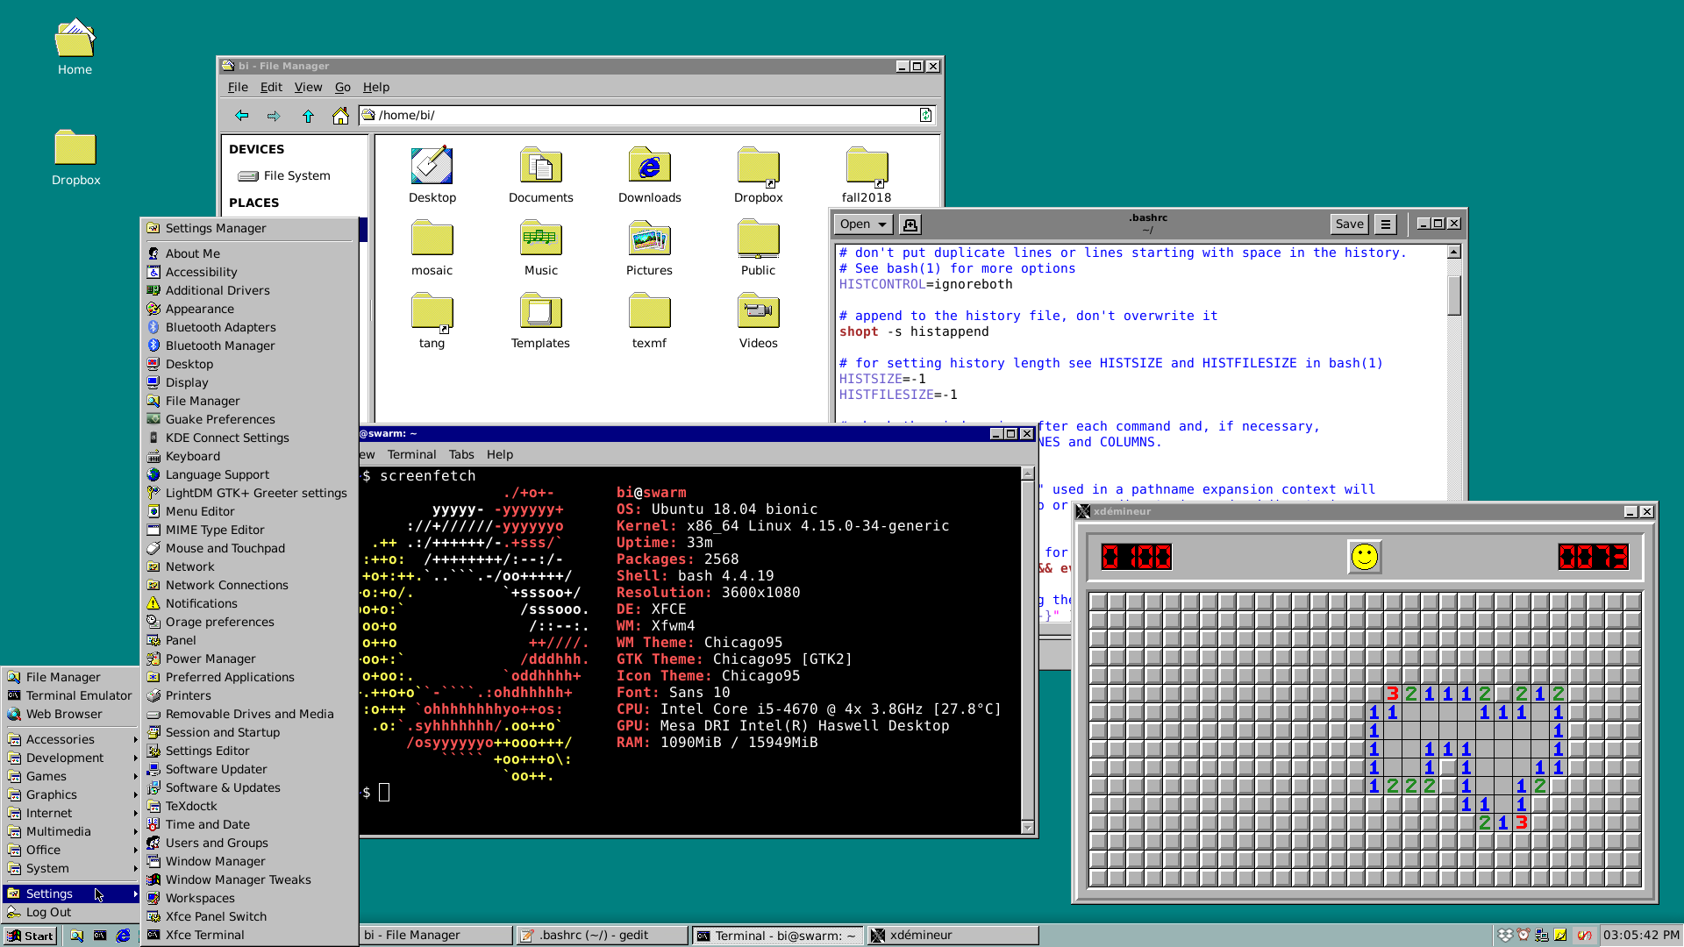Image resolution: width=1684 pixels, height=947 pixels.
Task: Open the Home icon on the desktop
Action: click(75, 39)
